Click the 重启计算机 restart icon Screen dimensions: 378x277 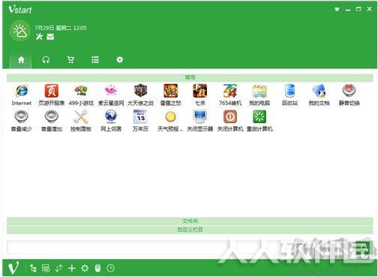coord(259,117)
